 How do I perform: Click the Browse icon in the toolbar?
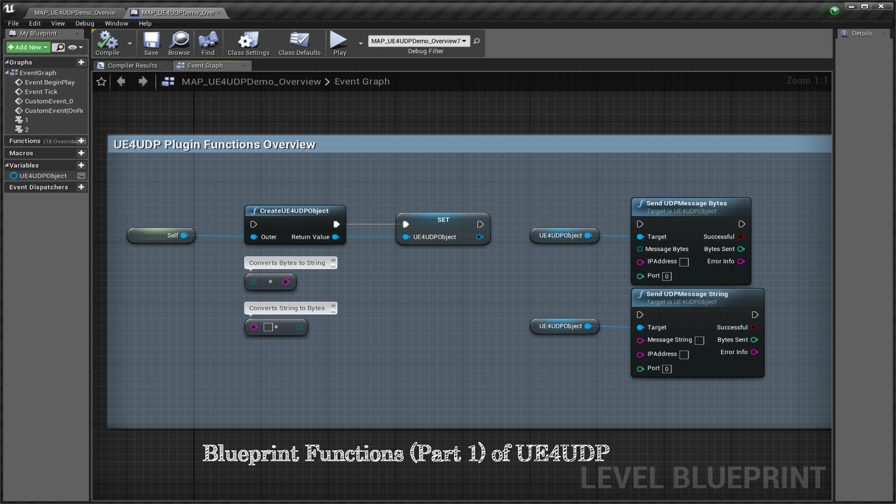pyautogui.click(x=179, y=40)
